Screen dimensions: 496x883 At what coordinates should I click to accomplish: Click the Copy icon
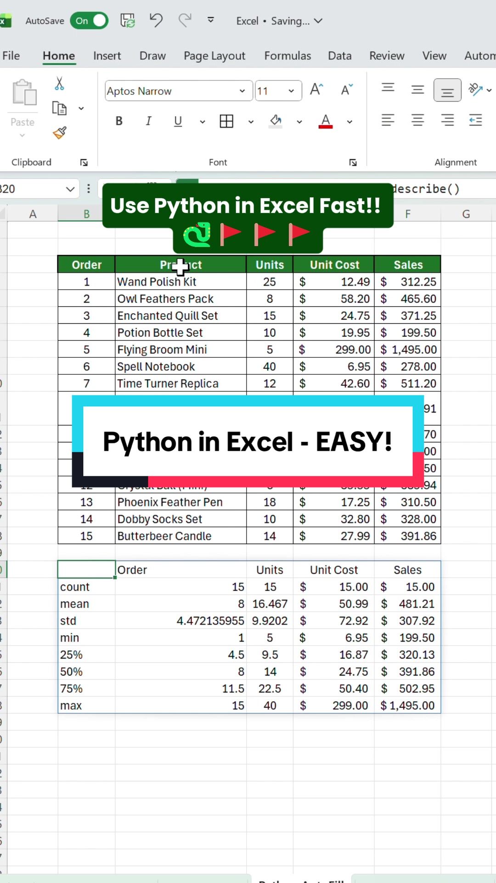click(x=59, y=109)
